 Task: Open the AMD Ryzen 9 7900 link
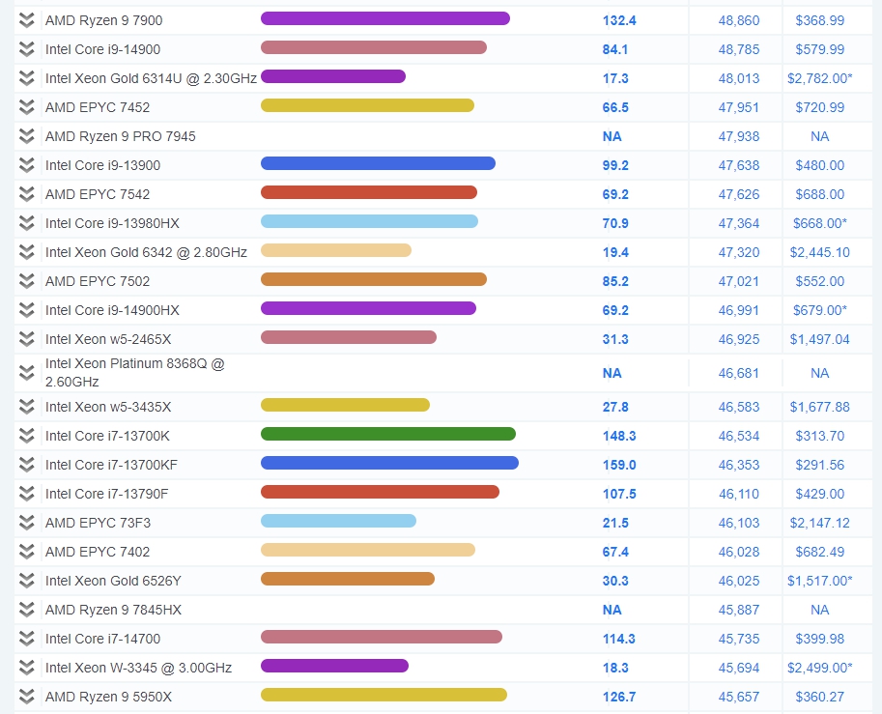click(104, 21)
